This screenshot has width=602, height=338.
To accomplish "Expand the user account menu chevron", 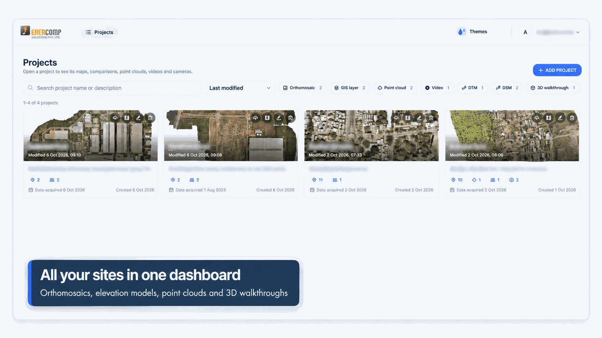I will tap(578, 32).
